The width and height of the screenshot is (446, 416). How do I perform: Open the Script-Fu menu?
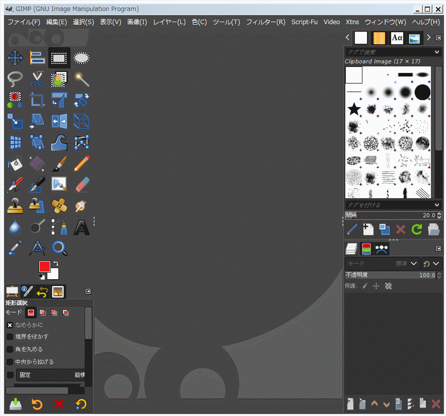click(x=305, y=22)
